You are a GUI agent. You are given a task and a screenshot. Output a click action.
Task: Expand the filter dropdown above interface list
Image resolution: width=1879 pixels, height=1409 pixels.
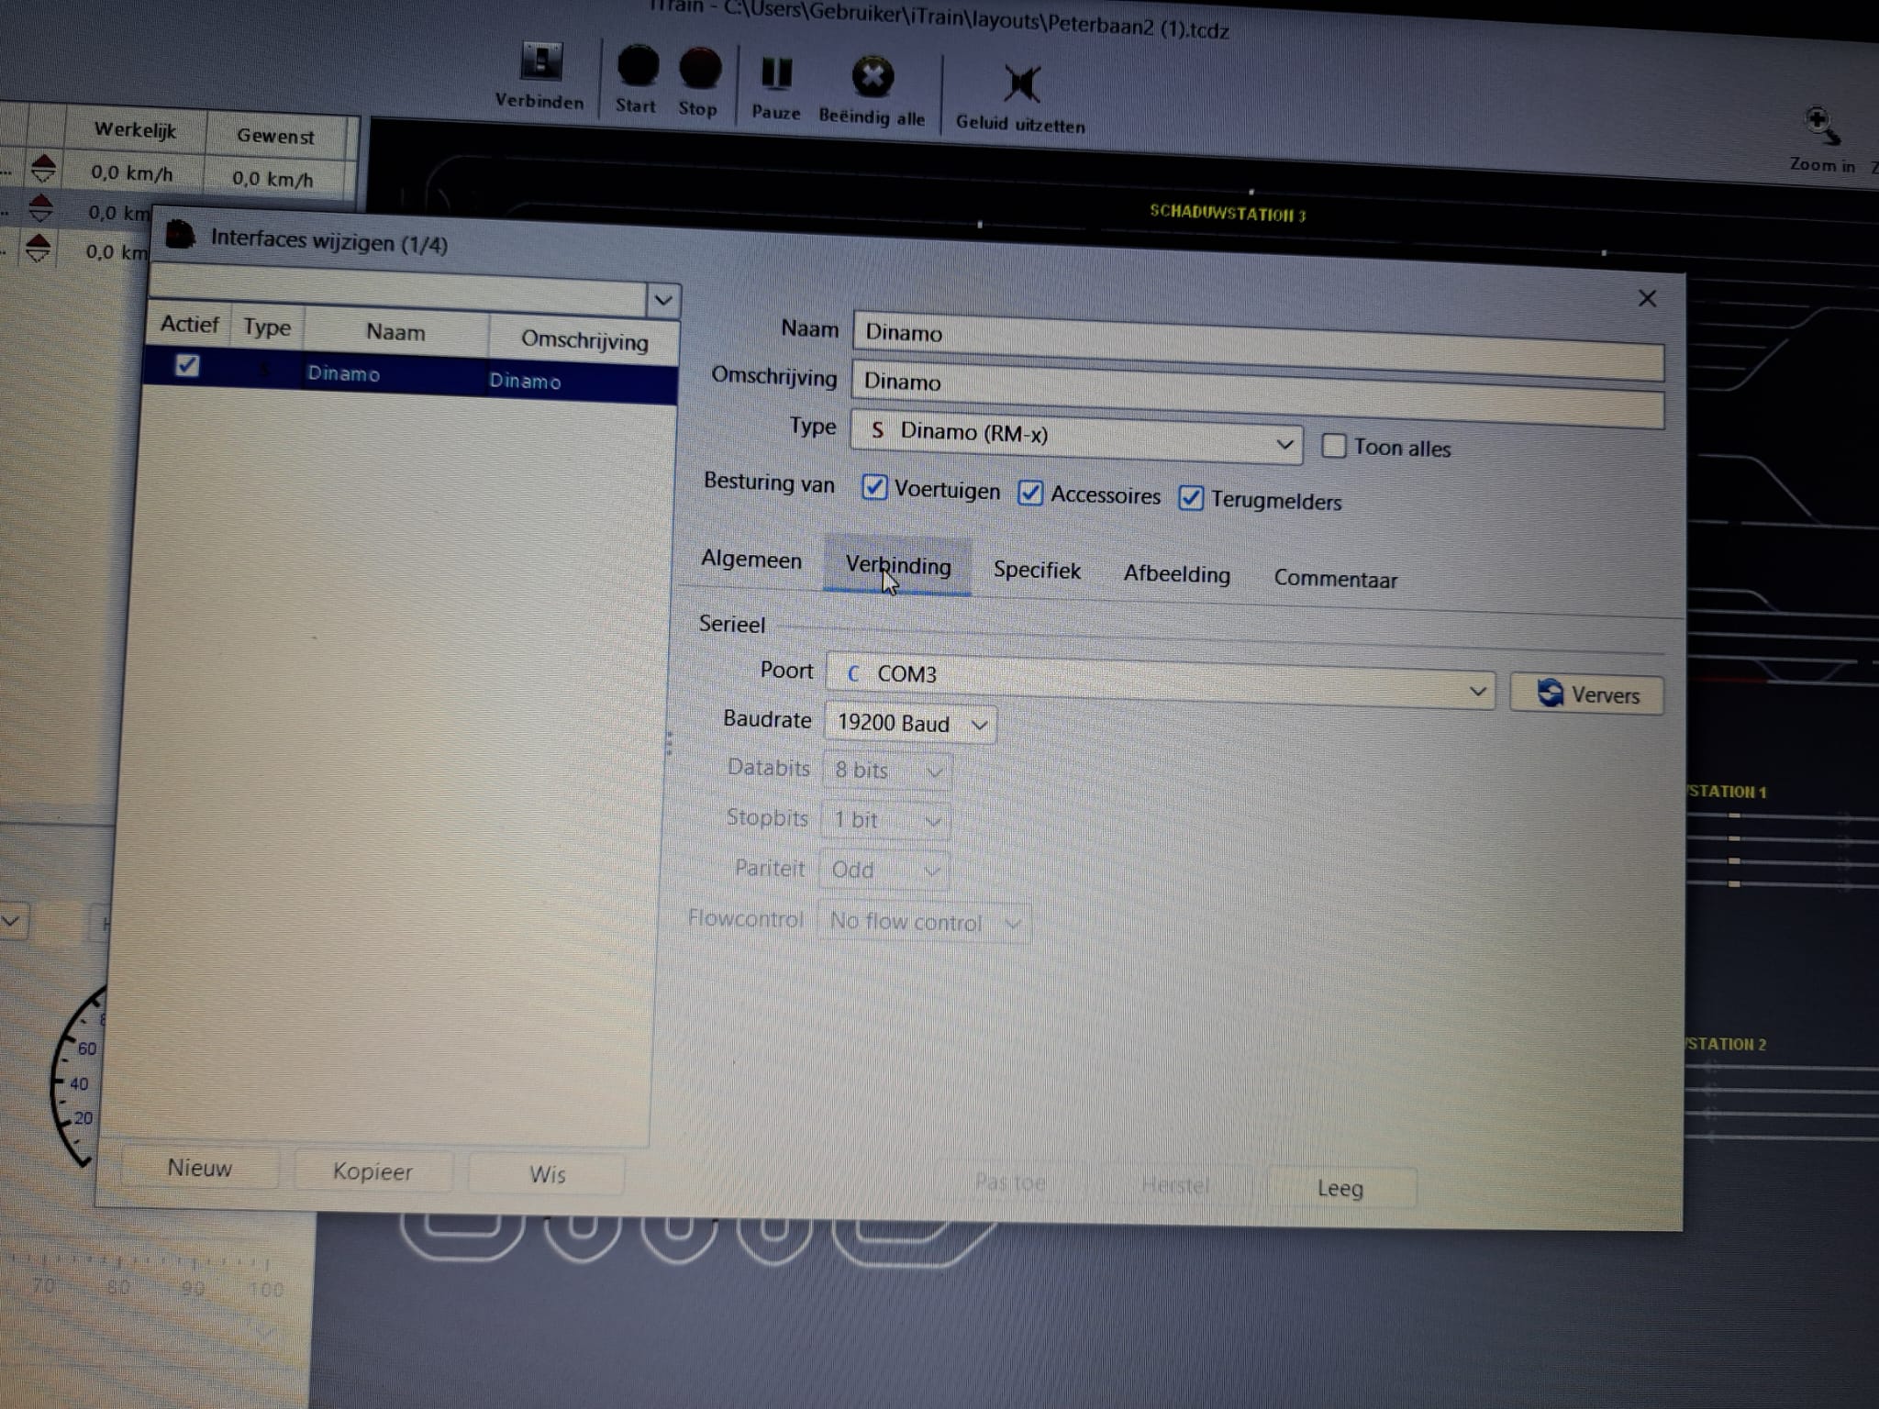662,299
